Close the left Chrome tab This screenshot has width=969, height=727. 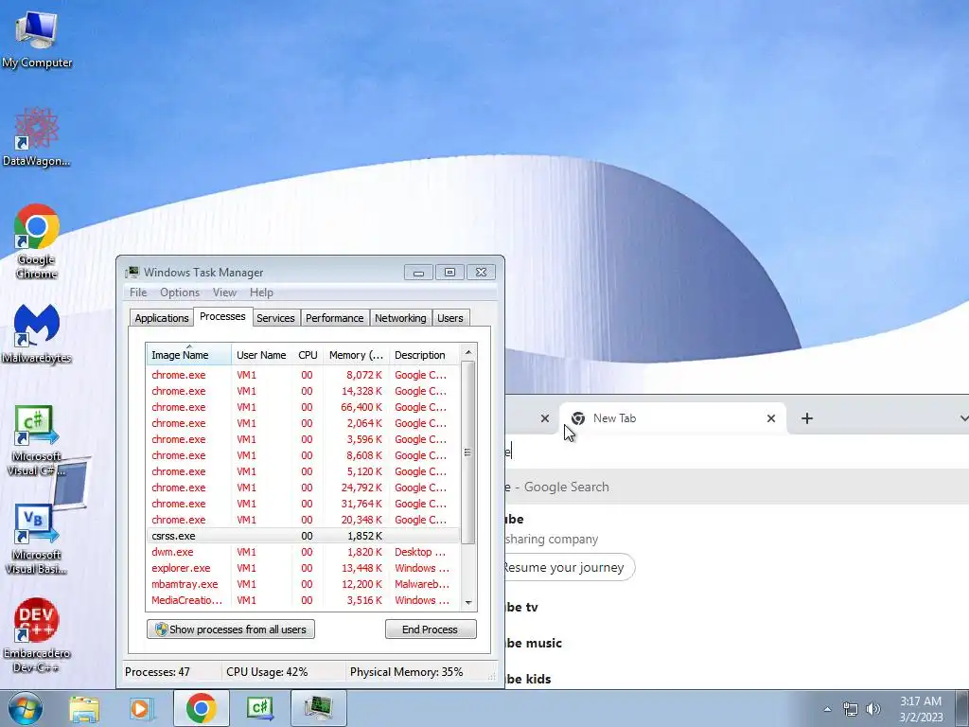pyautogui.click(x=544, y=418)
